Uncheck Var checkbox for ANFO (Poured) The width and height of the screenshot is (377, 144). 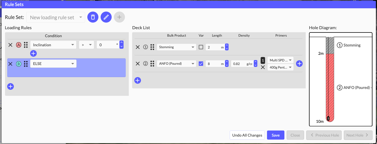point(201,64)
